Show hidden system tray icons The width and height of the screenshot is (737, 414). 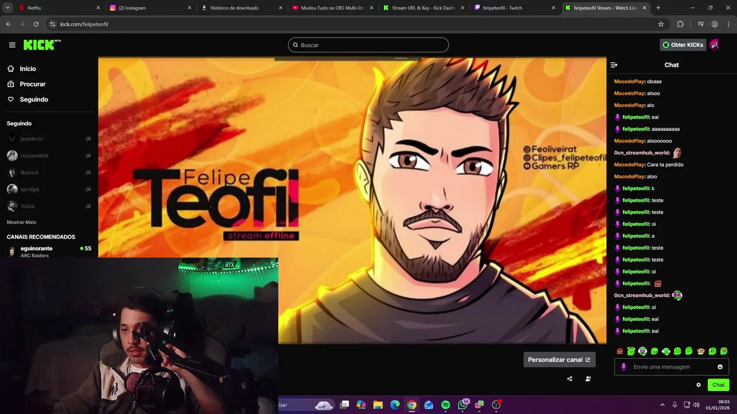(662, 405)
